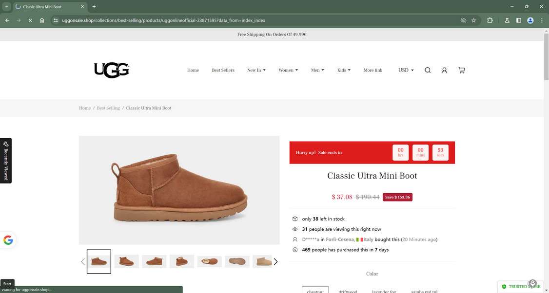
Task: Click the Free Shipping announcement bar text
Action: [x=272, y=35]
